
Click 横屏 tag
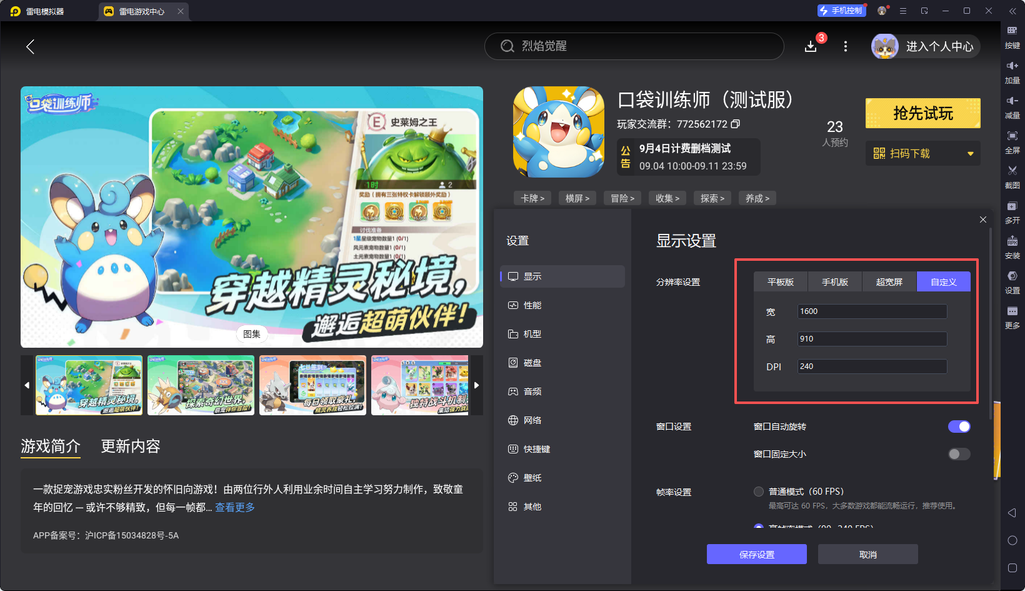577,198
